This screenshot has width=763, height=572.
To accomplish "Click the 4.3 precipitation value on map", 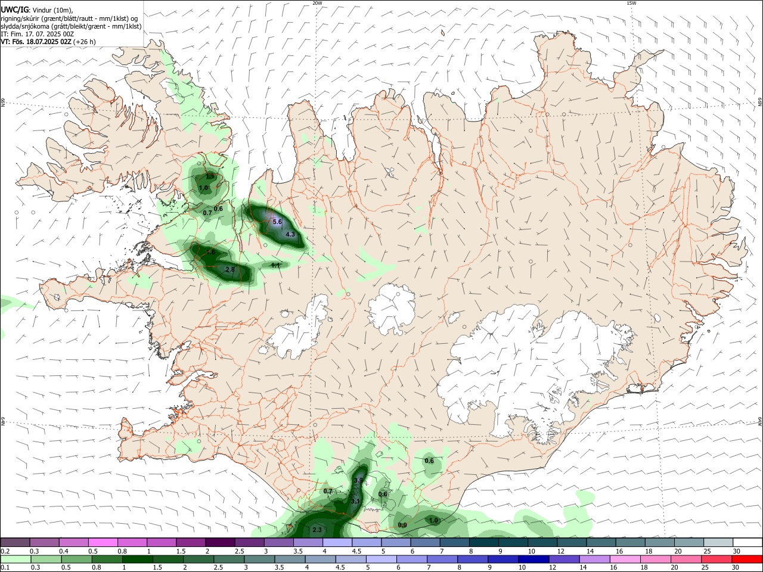I will 290,234.
